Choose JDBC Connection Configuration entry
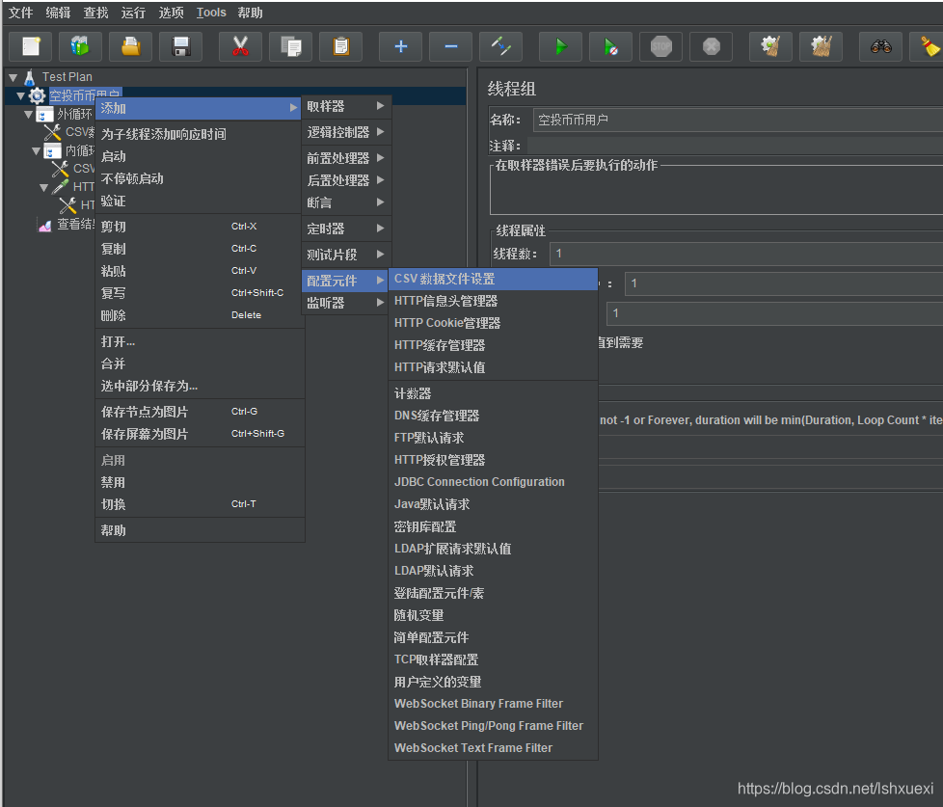The image size is (943, 807). (x=493, y=482)
